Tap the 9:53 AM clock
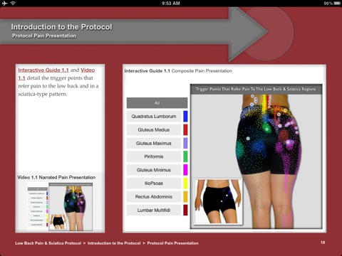Image resolution: width=342 pixels, height=256 pixels. click(171, 4)
